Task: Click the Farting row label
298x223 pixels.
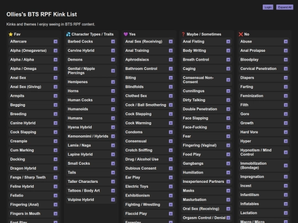Action: (x=247, y=87)
